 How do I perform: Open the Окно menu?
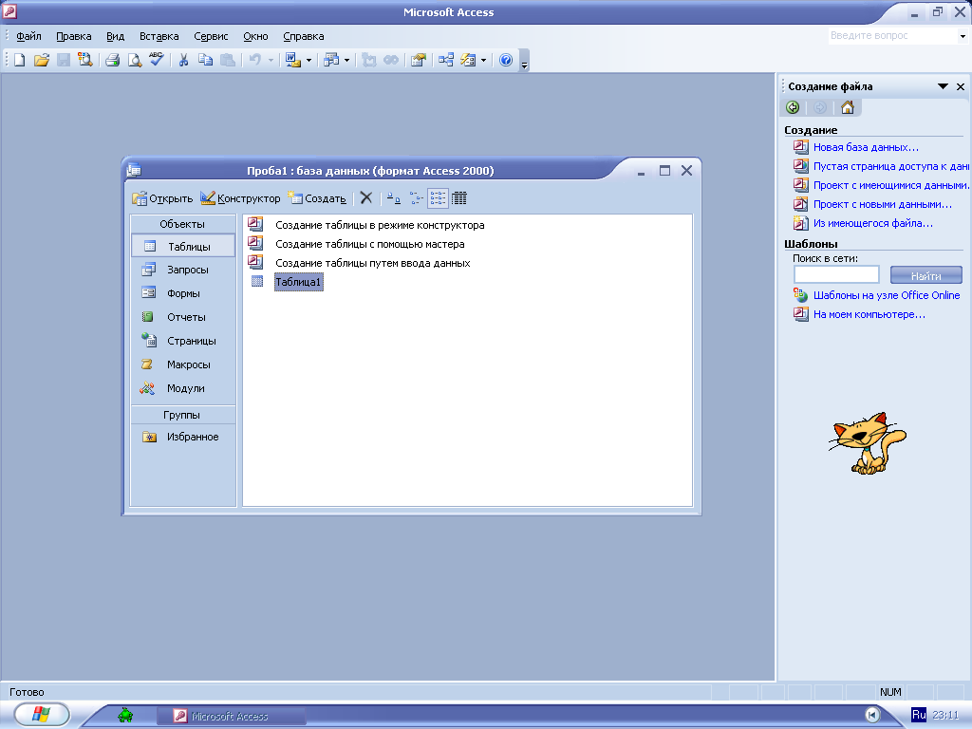point(255,36)
